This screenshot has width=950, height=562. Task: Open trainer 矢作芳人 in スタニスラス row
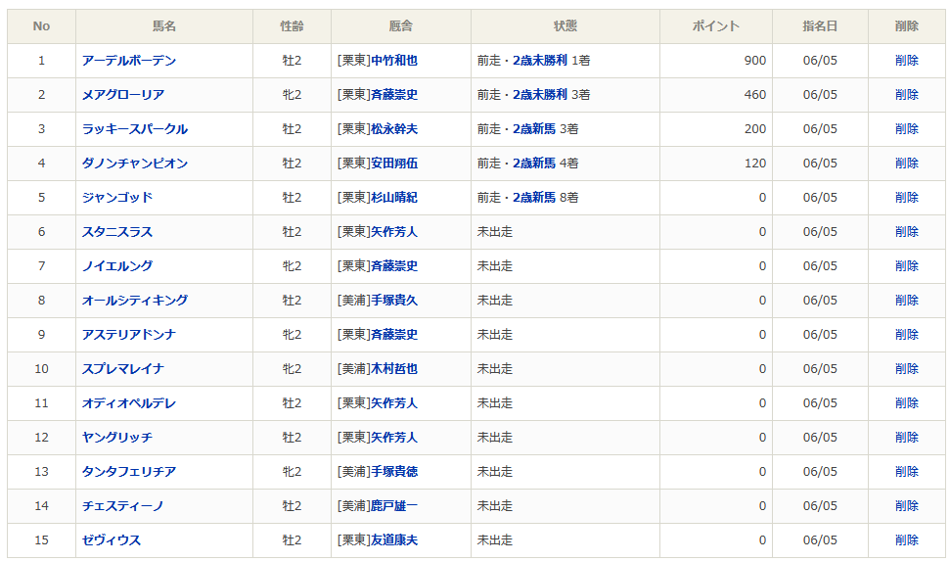(x=394, y=232)
